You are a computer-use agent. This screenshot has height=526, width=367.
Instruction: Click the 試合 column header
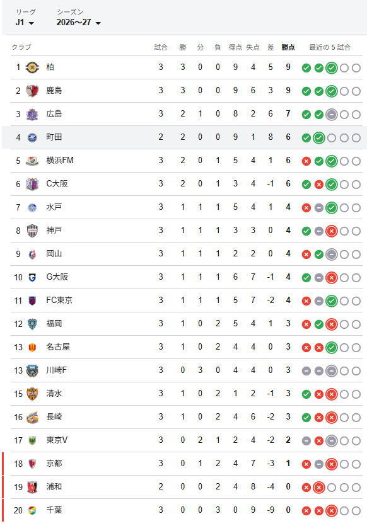click(x=161, y=47)
